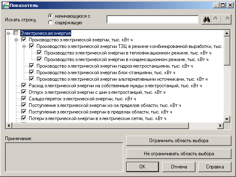The image size is (236, 177).
Task: Click the large binoculars search icon
Action: [206, 20]
